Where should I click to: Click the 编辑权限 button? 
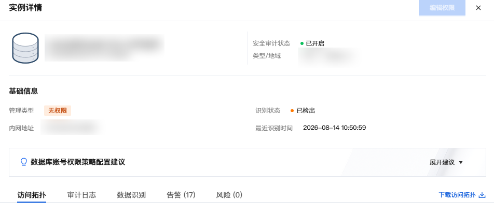click(442, 8)
